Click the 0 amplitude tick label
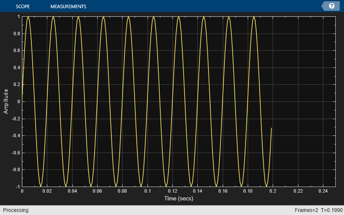The image size is (344, 215). pyautogui.click(x=18, y=101)
